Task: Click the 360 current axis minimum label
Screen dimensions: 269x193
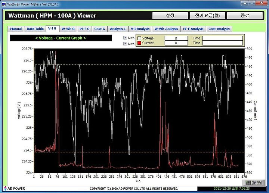Action: tap(250, 172)
